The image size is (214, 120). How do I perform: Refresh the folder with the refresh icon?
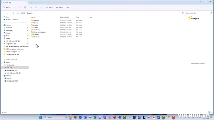click(183, 13)
